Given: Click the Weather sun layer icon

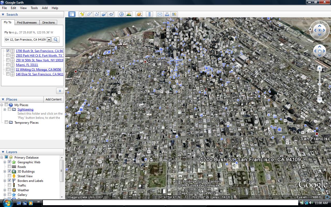Looking at the screenshot, I should point(14,190).
